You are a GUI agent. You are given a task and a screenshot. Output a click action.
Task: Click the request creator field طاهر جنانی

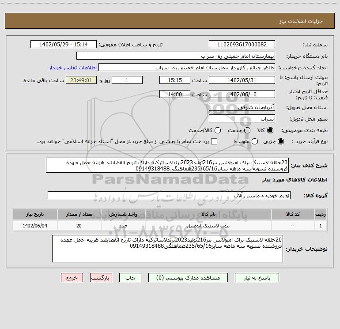point(187,68)
